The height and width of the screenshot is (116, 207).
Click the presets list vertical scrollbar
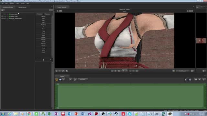coord(52,36)
